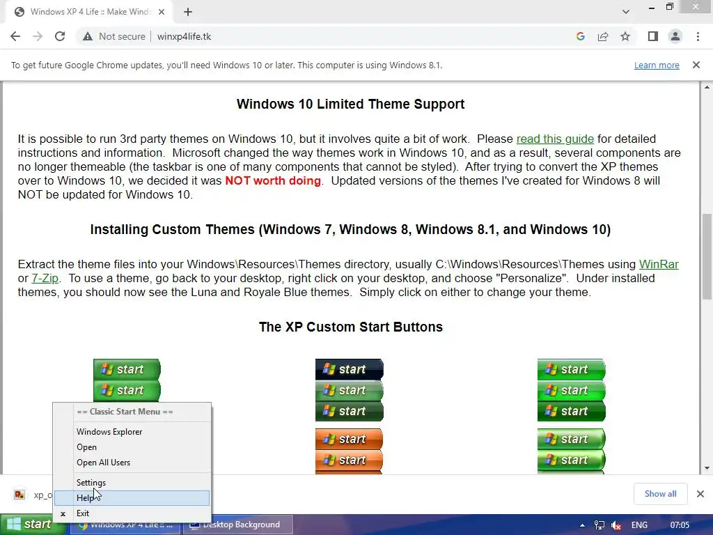Expand the tab search chevron
The width and height of the screenshot is (713, 535).
(626, 12)
